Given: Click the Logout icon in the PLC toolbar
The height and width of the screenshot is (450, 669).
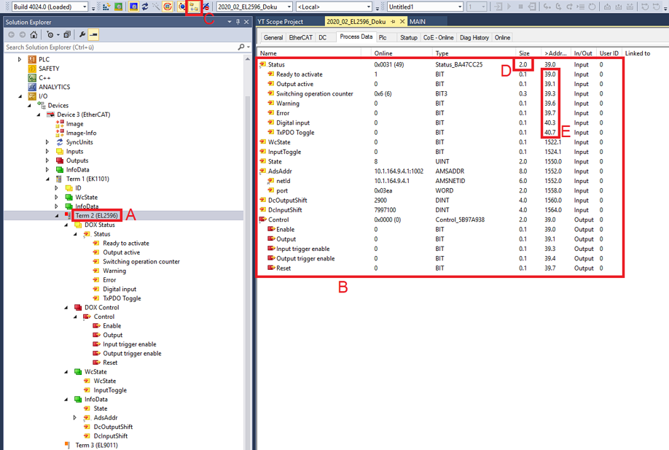Looking at the screenshot, I should point(532,7).
